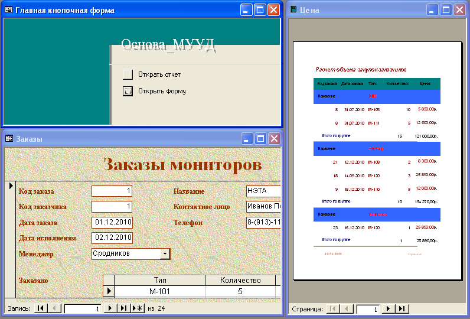Go to next record in Заказы navigator
This screenshot has height=319, width=470.
(110, 308)
